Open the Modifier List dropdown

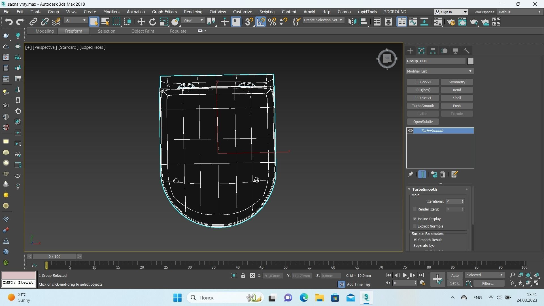440,71
